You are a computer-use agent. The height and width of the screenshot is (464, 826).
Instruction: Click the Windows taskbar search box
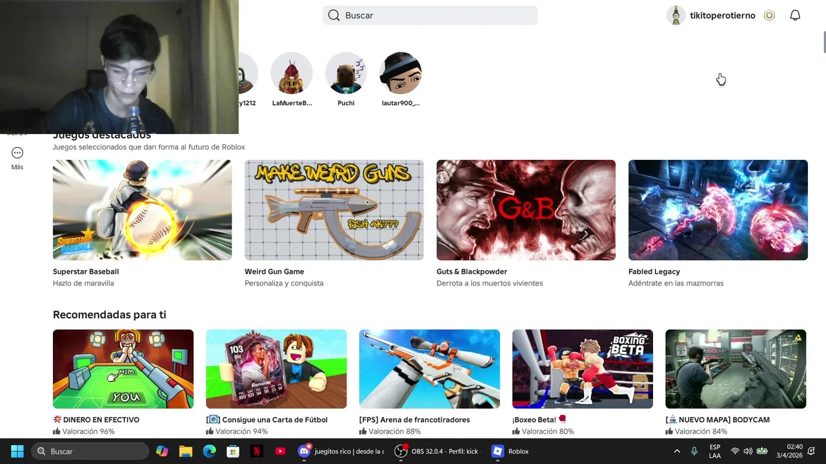90,451
